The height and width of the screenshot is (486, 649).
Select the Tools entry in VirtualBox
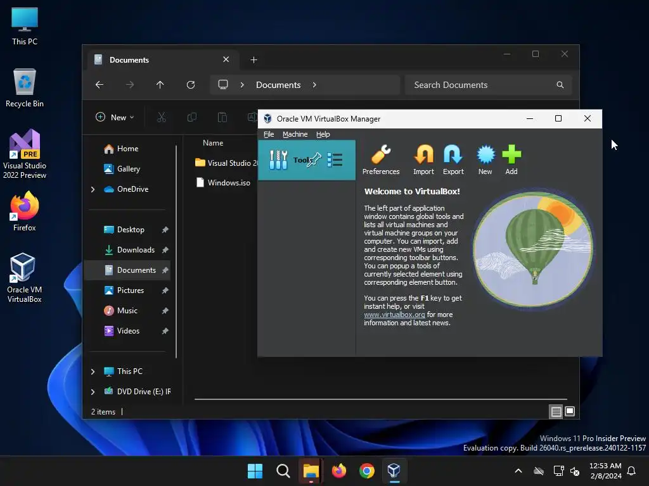click(x=306, y=160)
